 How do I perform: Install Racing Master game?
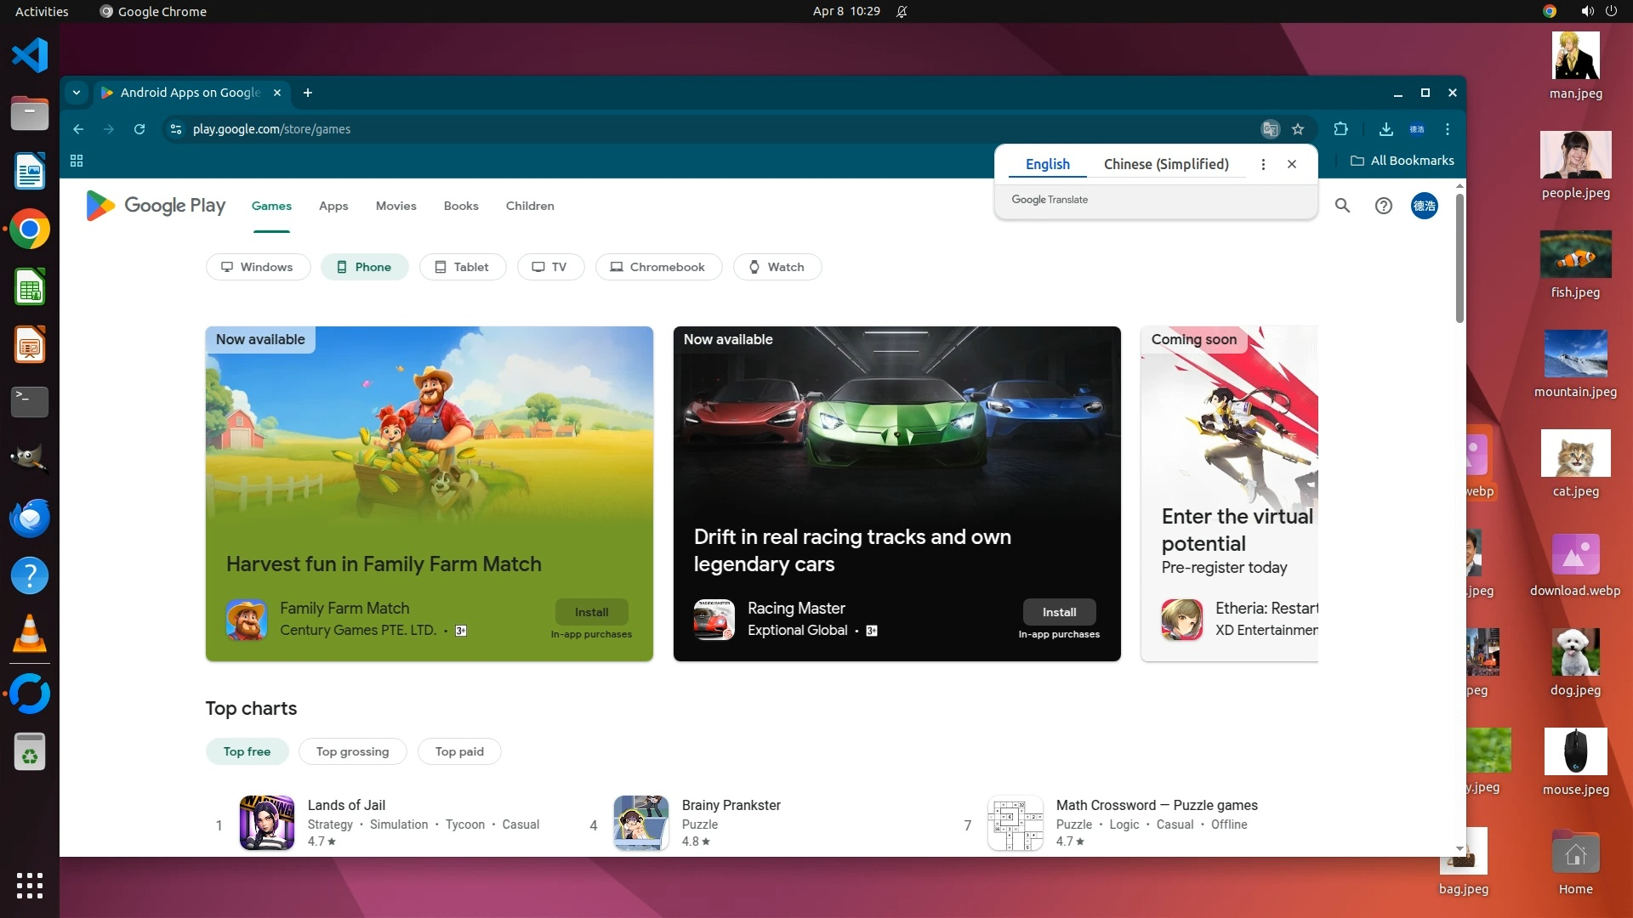[1059, 612]
